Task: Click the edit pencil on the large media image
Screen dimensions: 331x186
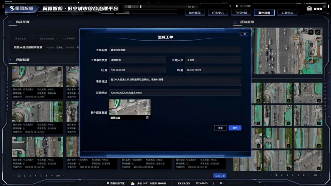Action: point(318,32)
